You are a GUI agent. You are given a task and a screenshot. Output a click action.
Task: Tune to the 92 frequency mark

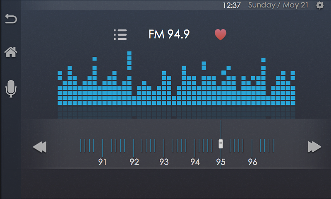click(134, 162)
